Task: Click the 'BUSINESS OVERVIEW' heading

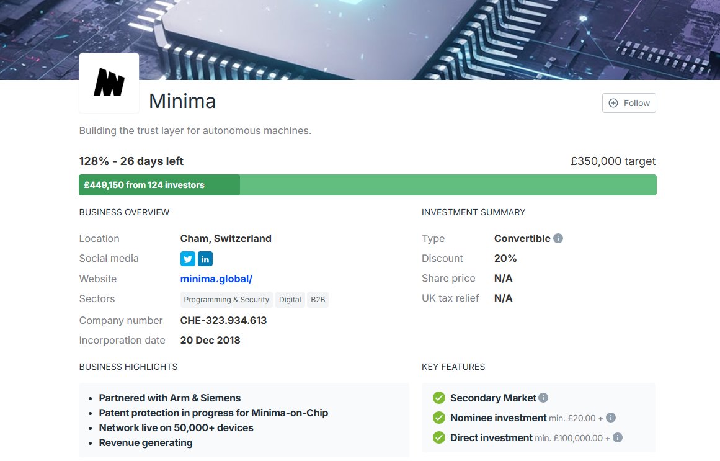Action: tap(124, 212)
